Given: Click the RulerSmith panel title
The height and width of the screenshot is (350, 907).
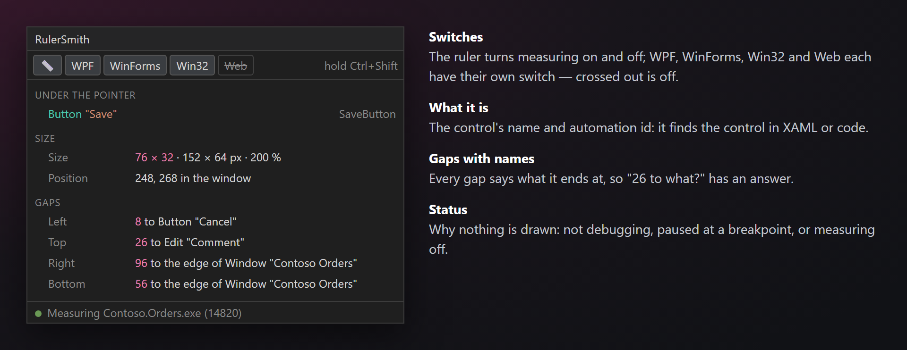Looking at the screenshot, I should click(62, 40).
